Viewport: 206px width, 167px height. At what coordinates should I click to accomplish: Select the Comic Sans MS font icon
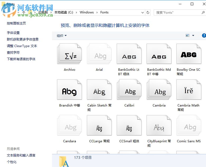click(189, 125)
